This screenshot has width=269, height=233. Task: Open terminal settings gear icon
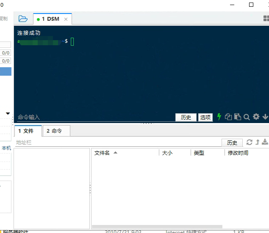(256, 117)
